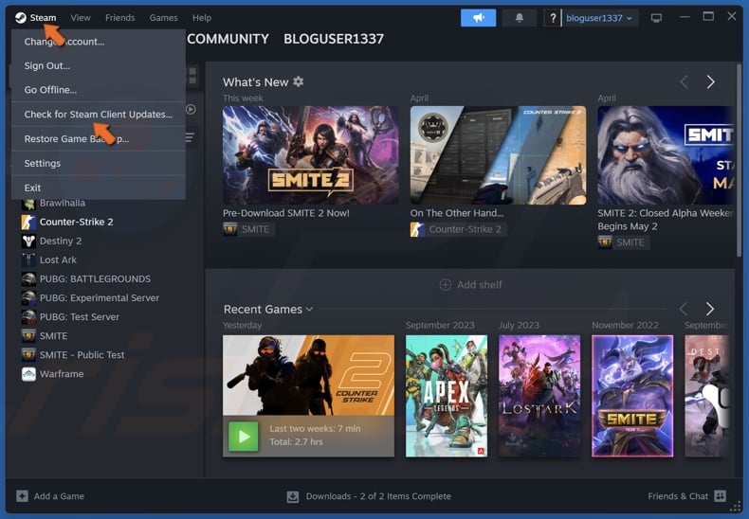This screenshot has height=519, width=749.
Task: Go to next What's New items
Action: (711, 82)
